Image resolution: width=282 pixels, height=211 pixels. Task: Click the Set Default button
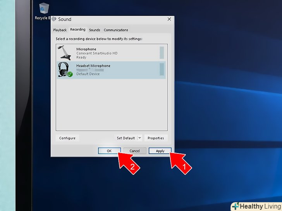pos(126,138)
